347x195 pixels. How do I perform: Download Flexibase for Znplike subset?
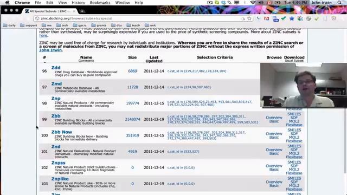click(294, 189)
